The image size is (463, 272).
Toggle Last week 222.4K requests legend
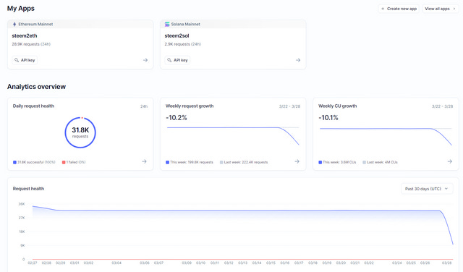coord(244,162)
